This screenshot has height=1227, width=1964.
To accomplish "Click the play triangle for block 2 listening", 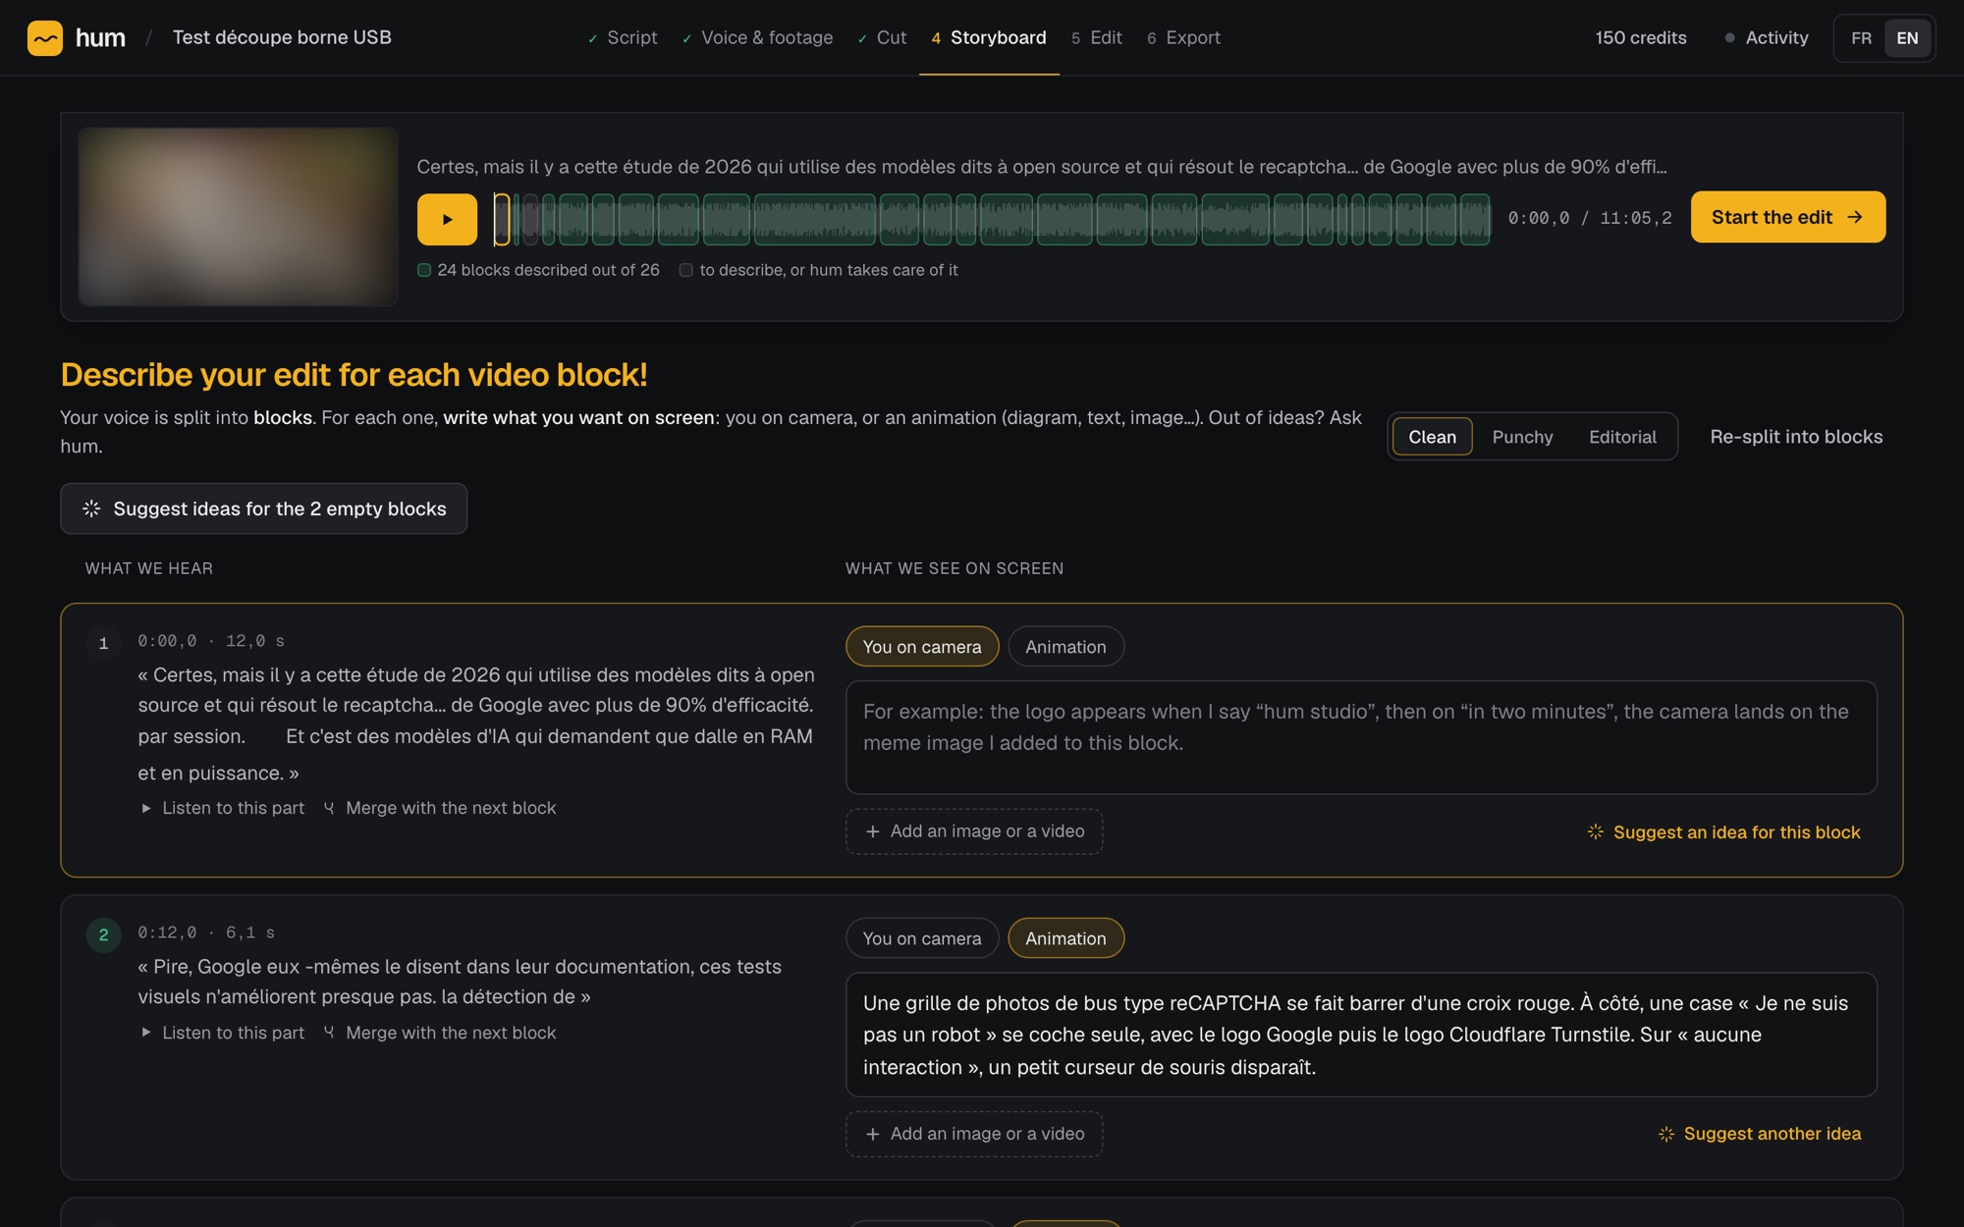I will tap(146, 1033).
